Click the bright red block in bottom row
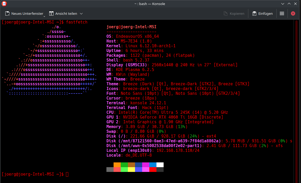The image size is (301, 183). pyautogui.click(x=153, y=170)
